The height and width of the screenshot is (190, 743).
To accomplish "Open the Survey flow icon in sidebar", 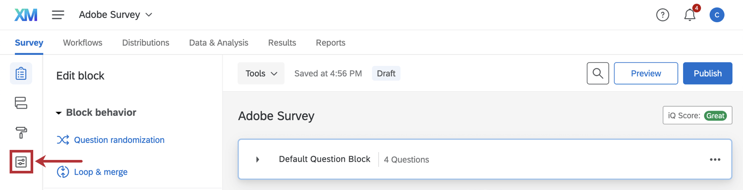I will pos(21,103).
